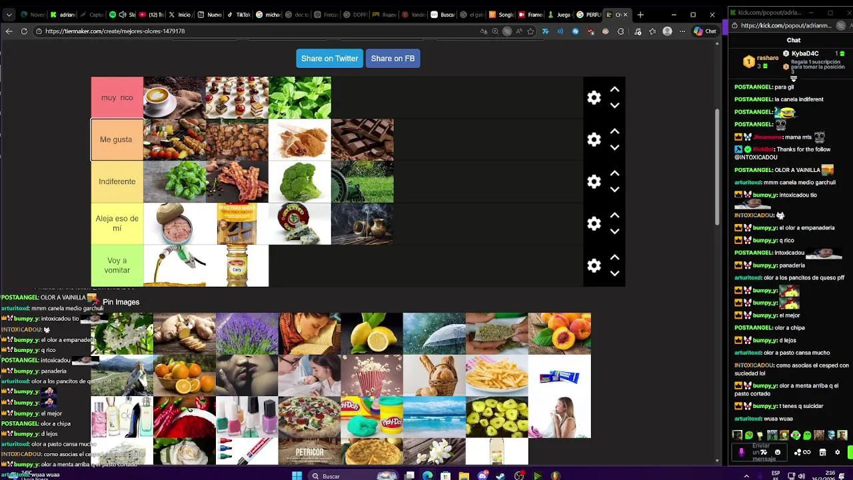This screenshot has height=480, width=853.
Task: Select the 'Voy a vomitar' tier label
Action: [x=117, y=266]
